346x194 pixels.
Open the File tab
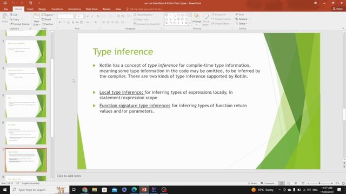tap(6, 9)
